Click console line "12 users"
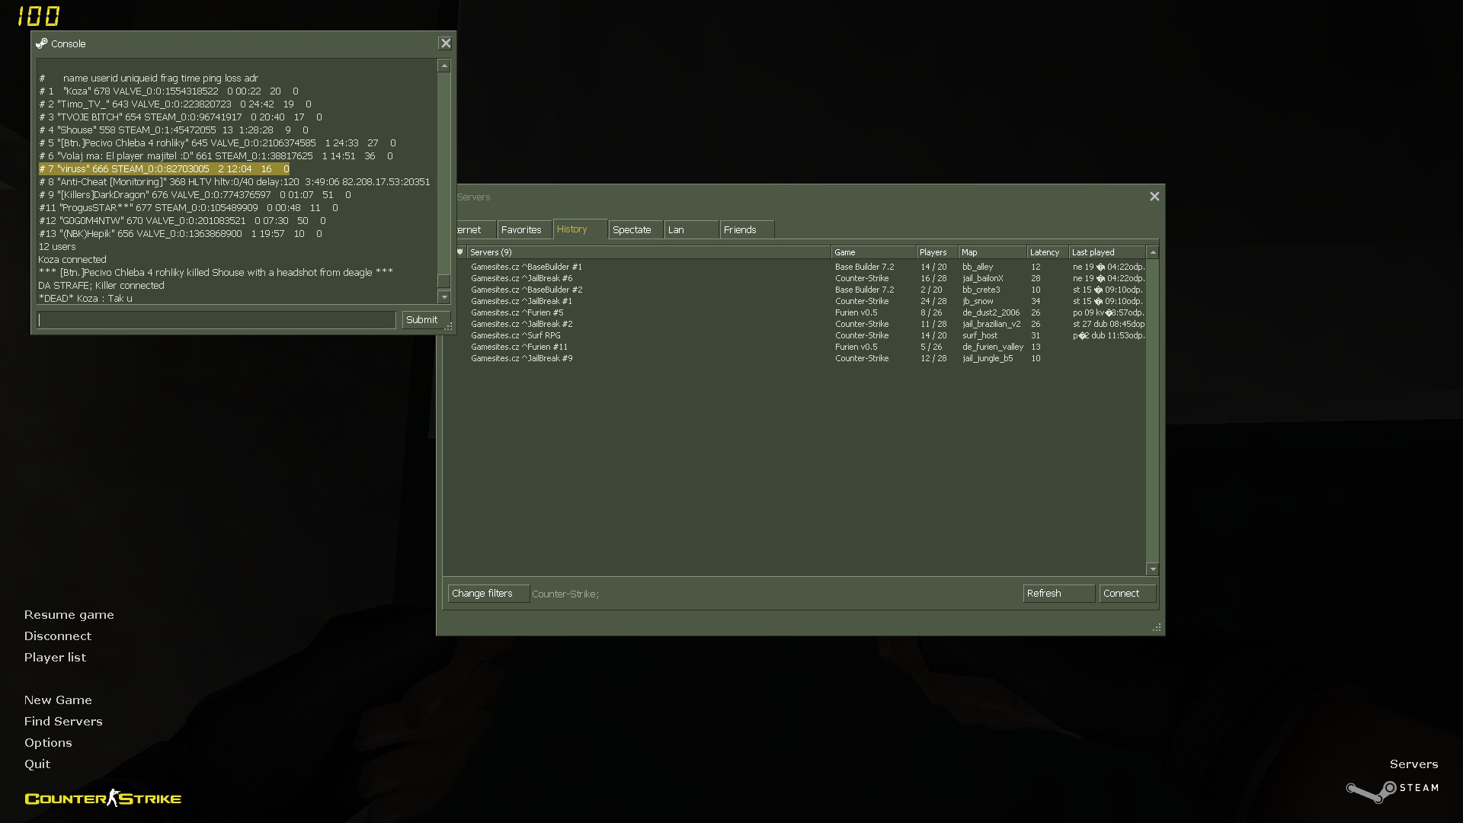 click(57, 247)
